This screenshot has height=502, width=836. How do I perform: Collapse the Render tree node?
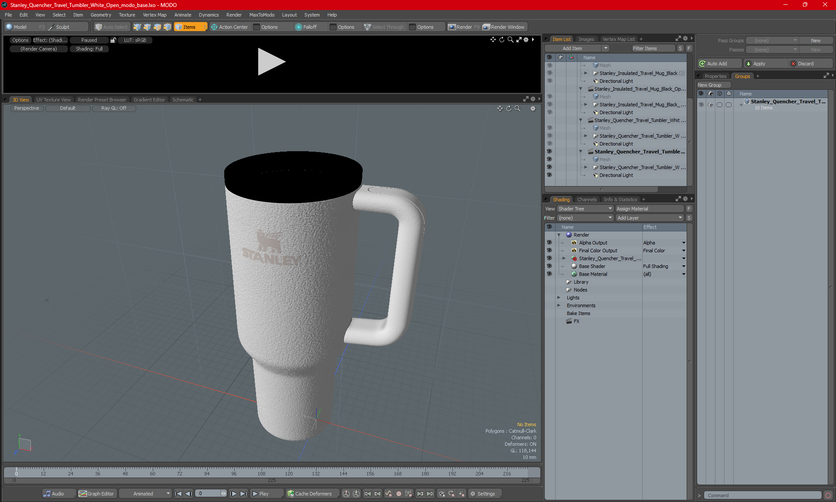559,235
